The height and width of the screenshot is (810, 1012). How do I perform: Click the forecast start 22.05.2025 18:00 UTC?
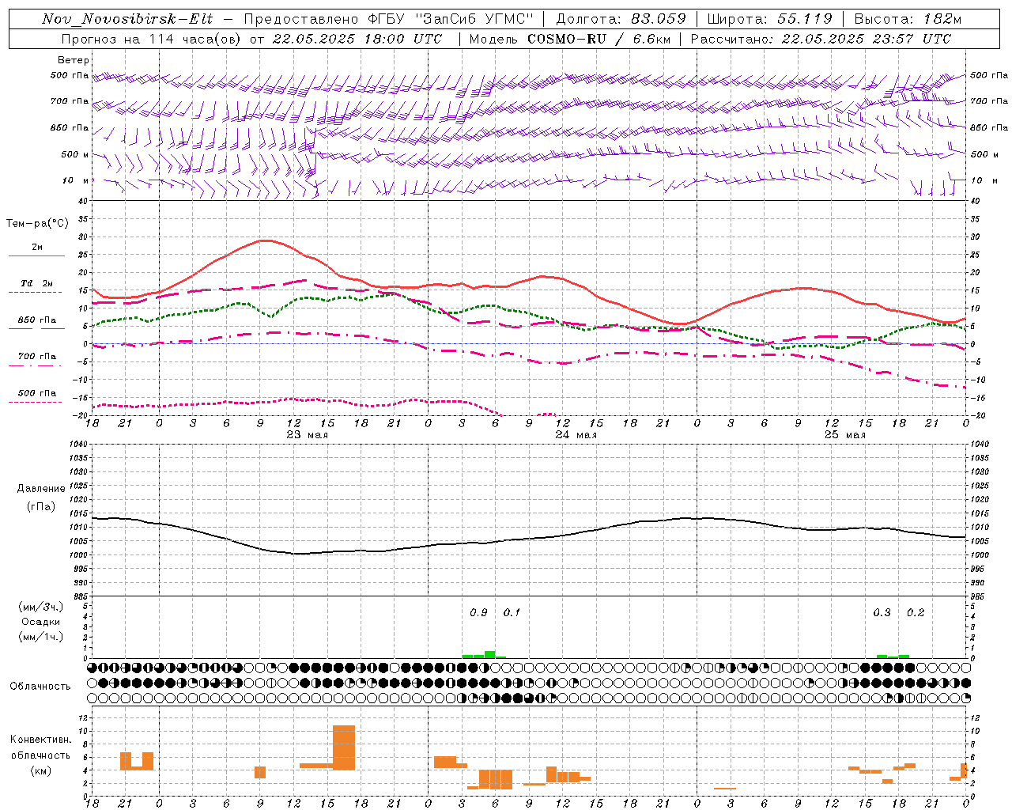click(357, 39)
